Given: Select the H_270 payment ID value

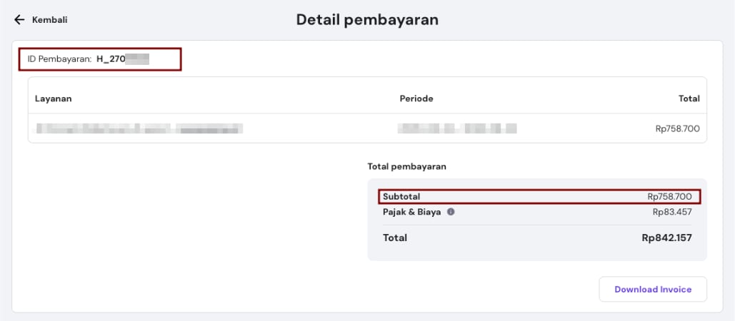Looking at the screenshot, I should pyautogui.click(x=122, y=59).
